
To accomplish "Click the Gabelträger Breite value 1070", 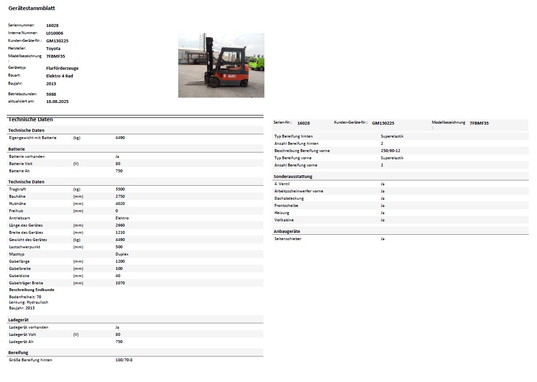I will tap(120, 283).
